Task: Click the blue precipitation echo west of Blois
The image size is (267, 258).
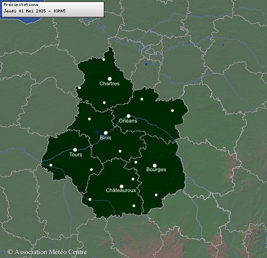Action: click(x=96, y=132)
